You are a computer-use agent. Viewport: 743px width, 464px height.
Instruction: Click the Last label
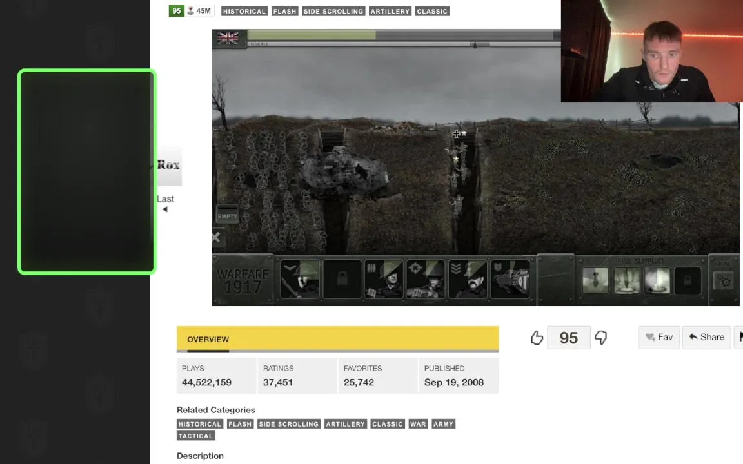tap(165, 199)
